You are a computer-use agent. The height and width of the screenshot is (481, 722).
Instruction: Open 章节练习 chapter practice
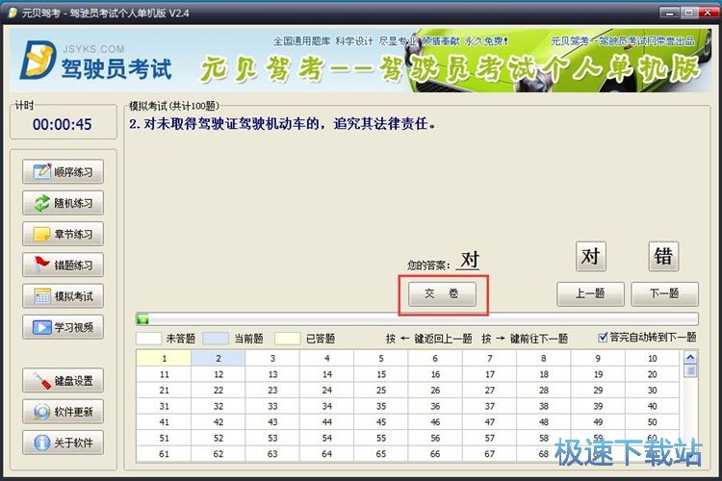[64, 234]
